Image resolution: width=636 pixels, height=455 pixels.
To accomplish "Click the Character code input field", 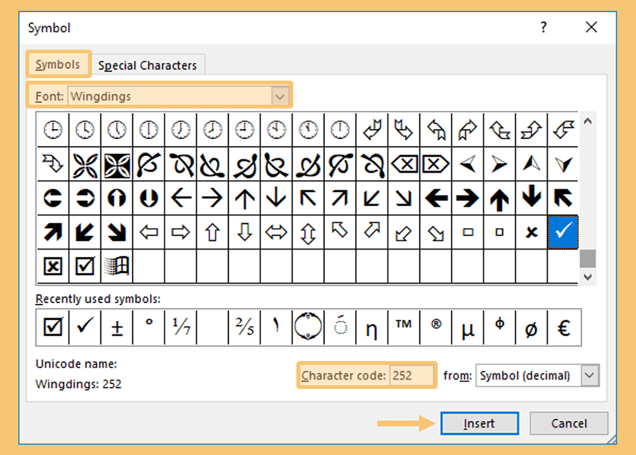I will [412, 375].
